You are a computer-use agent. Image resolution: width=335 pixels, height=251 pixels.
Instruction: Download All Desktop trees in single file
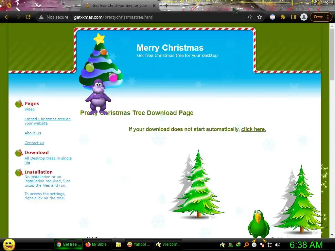48,160
